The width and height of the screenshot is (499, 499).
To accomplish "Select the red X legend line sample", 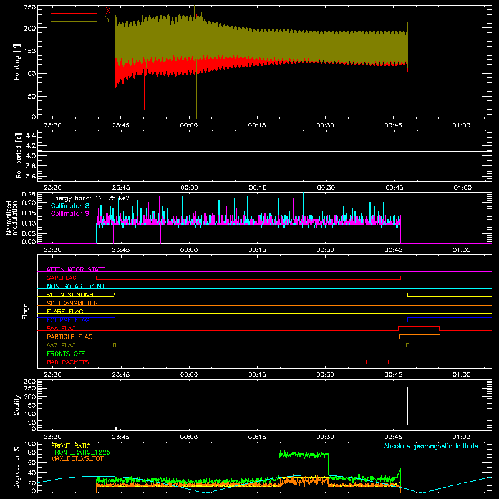I will (x=74, y=13).
